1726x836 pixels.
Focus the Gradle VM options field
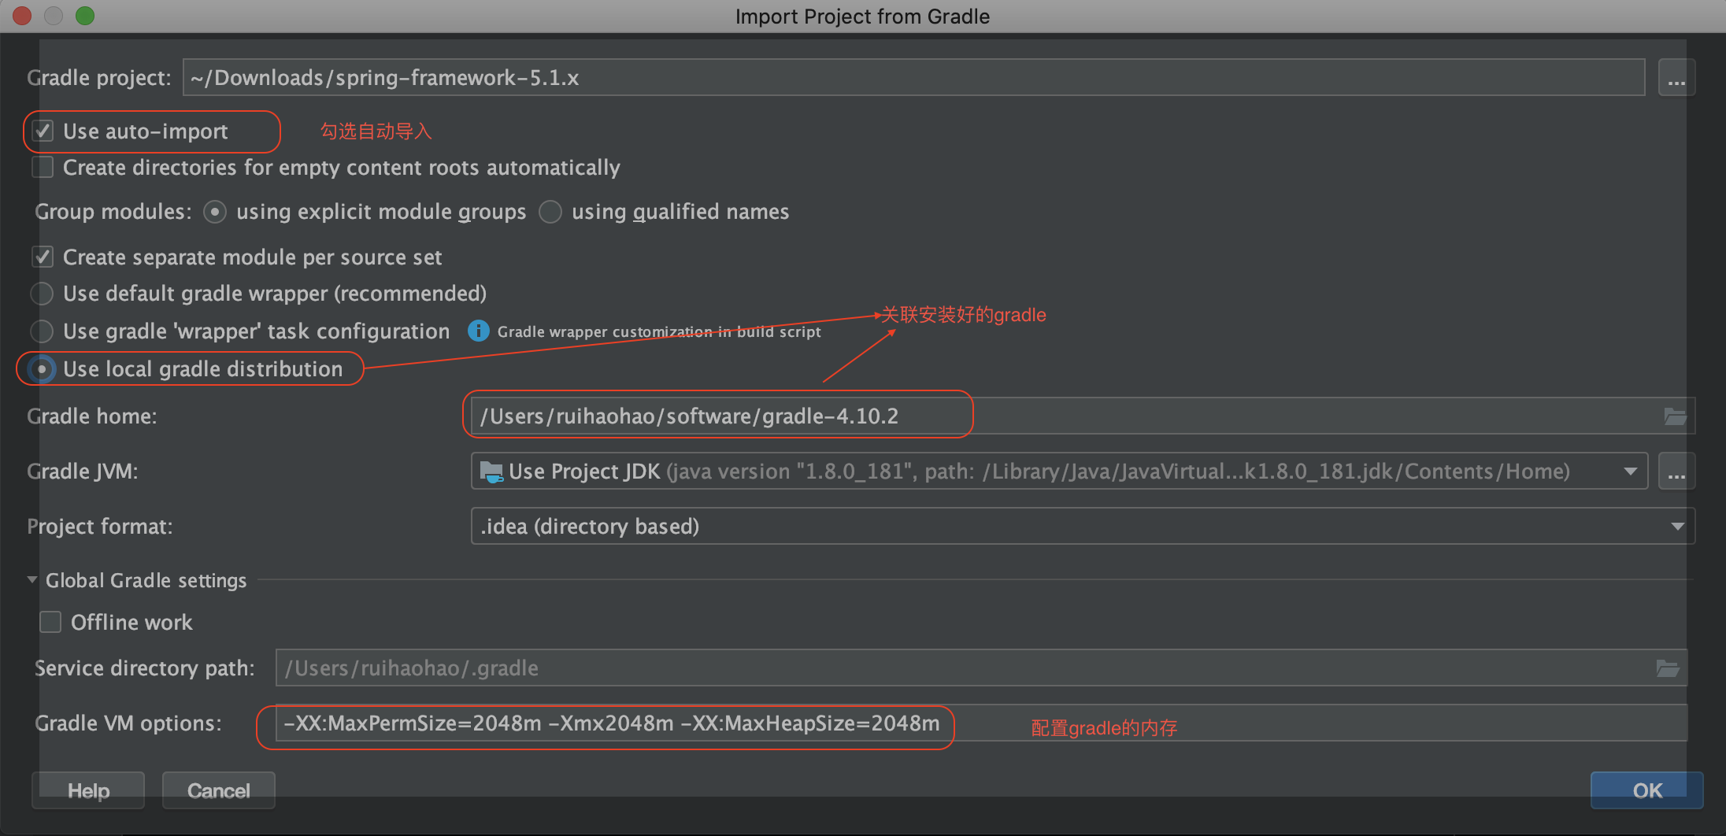point(981,723)
